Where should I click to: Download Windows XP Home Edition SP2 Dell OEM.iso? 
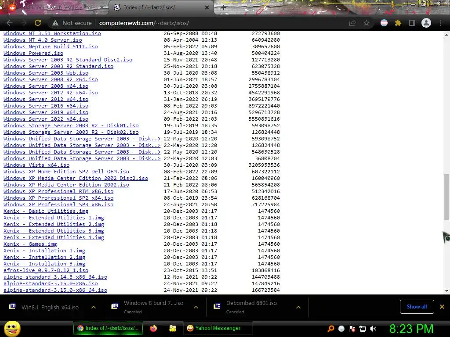pyautogui.click(x=66, y=172)
